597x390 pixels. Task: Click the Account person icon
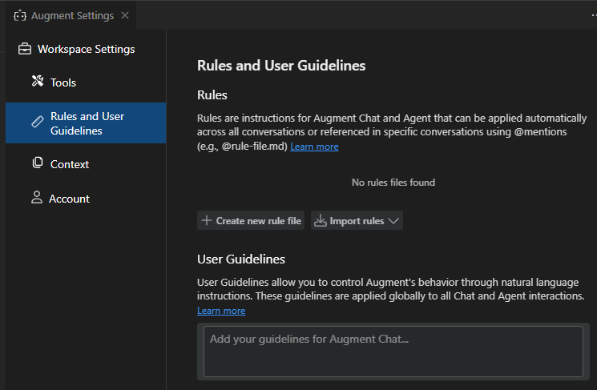36,198
